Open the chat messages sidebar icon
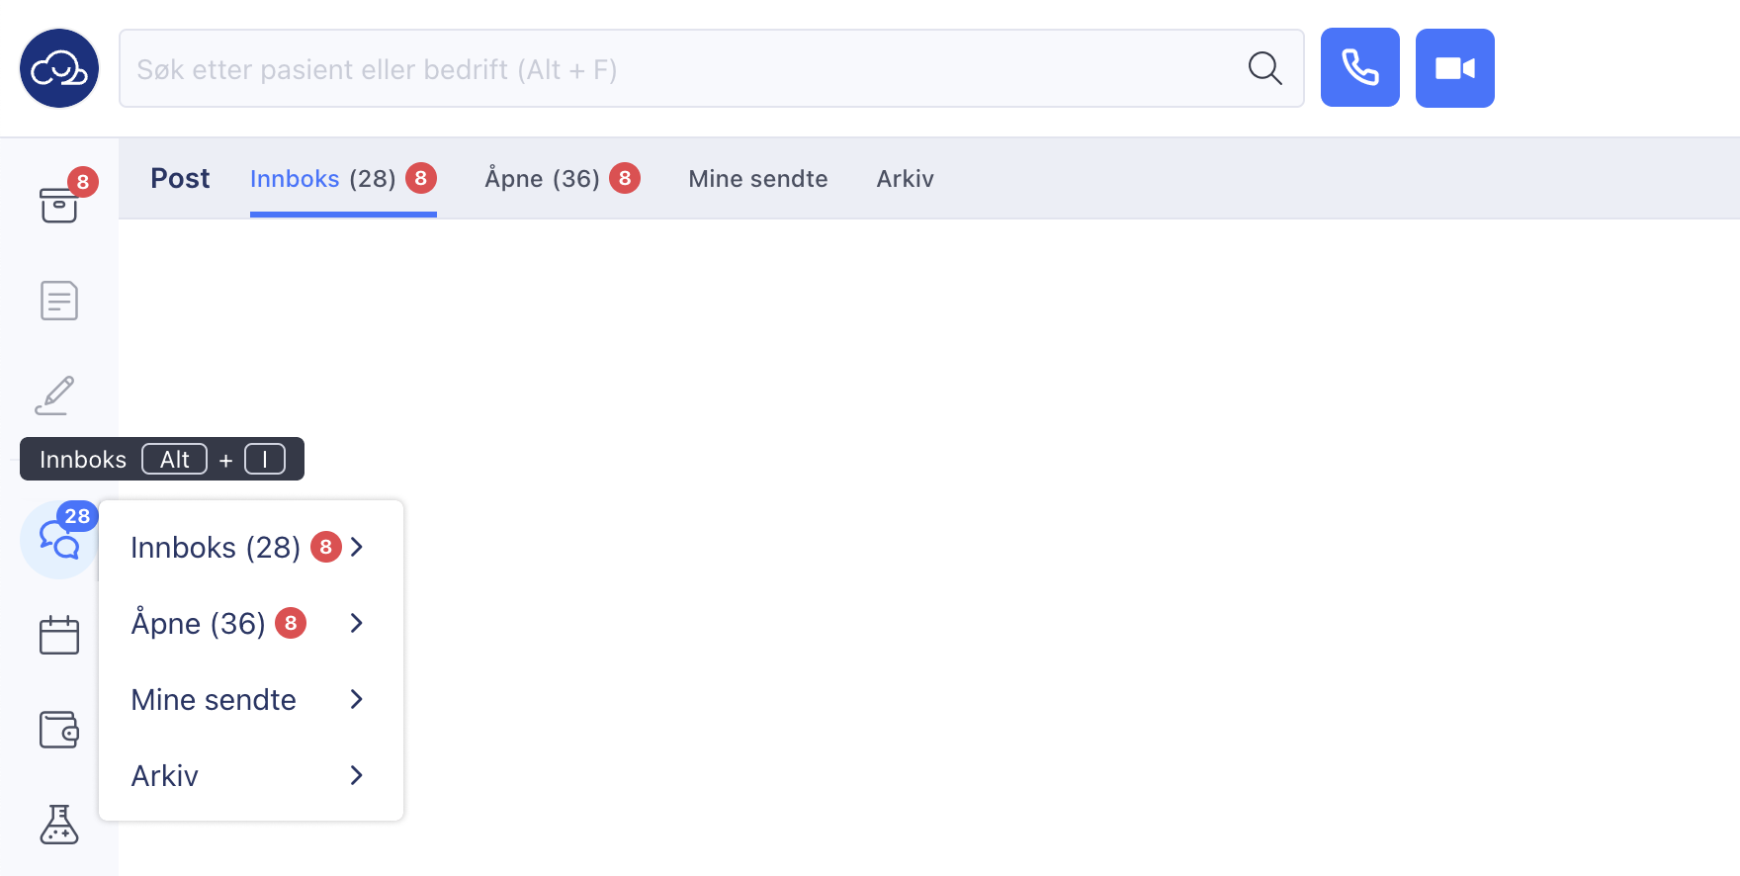The width and height of the screenshot is (1740, 876). coord(59,540)
